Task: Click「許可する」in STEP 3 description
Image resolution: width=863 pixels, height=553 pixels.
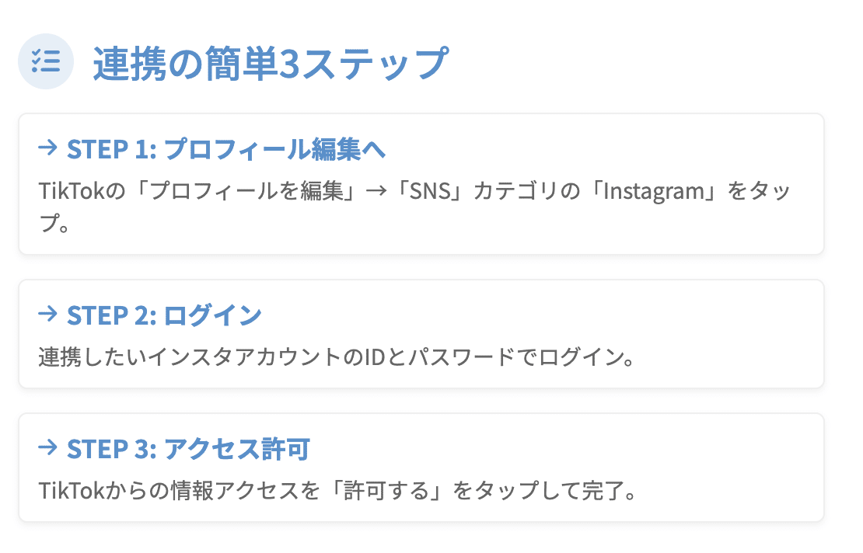Action: pyautogui.click(x=387, y=491)
